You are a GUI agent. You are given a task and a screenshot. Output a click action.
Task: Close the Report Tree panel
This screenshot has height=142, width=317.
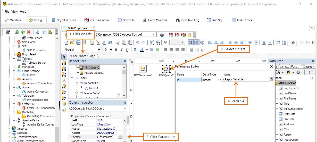(x=125, y=61)
